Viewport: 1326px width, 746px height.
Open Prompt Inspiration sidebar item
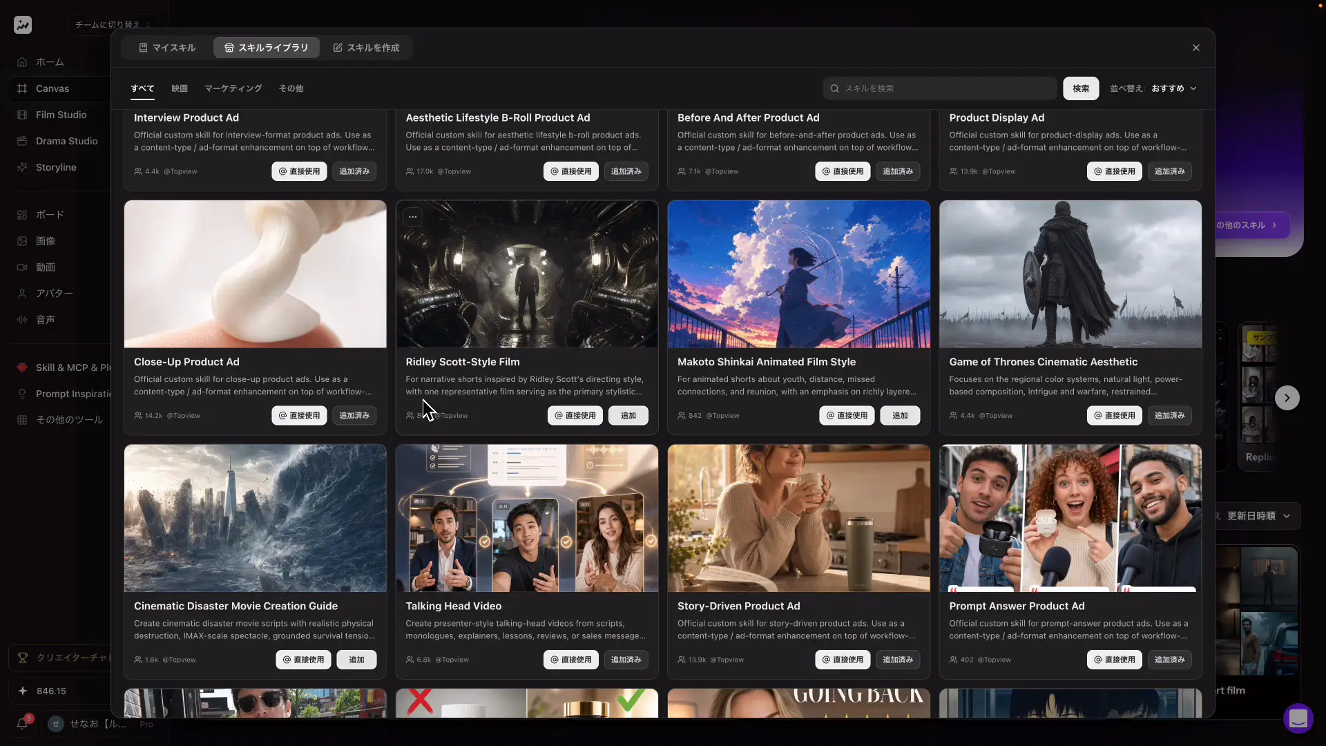[59, 394]
